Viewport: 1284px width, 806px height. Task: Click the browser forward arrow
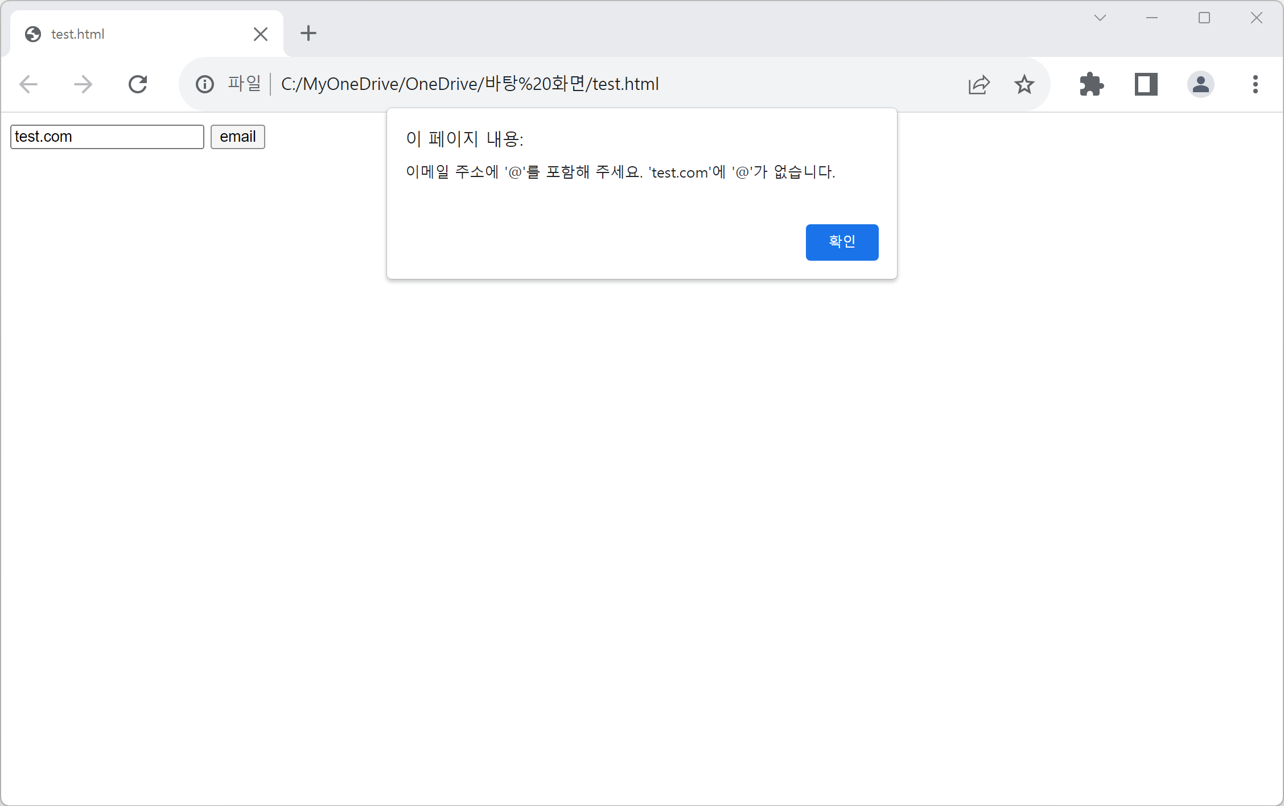(83, 84)
